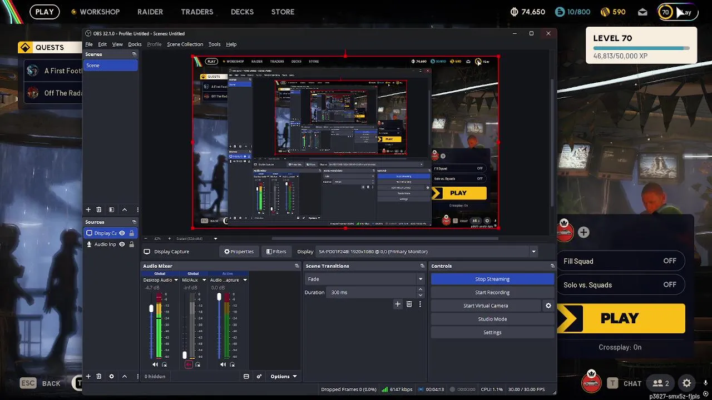Mute the Audio Capture channel
The image size is (712, 400).
[223, 364]
